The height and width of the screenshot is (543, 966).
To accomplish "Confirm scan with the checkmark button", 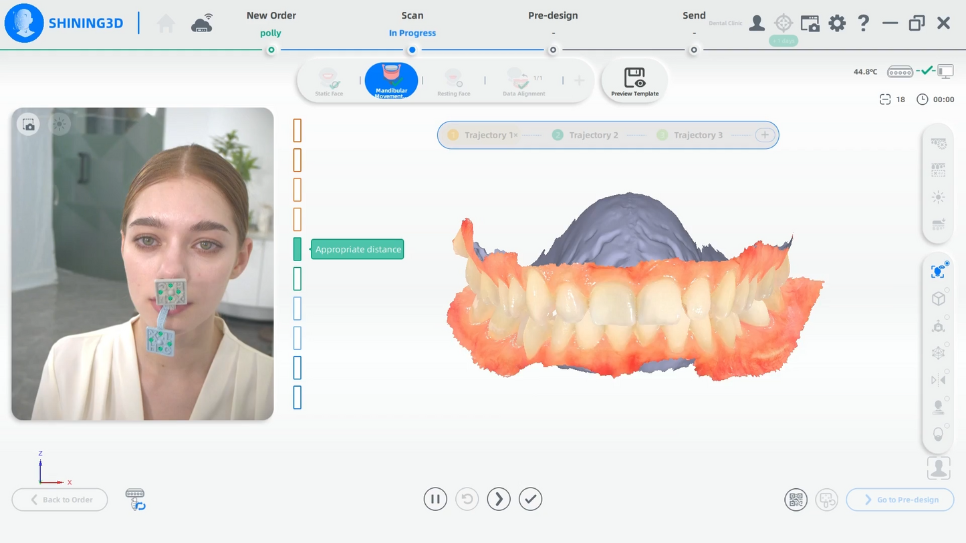I will (530, 499).
